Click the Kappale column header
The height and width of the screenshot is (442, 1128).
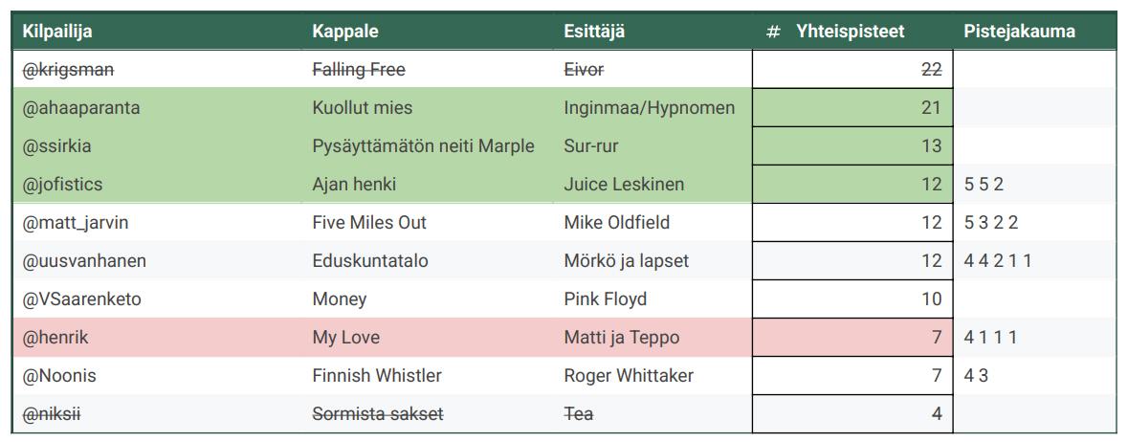pos(344,32)
